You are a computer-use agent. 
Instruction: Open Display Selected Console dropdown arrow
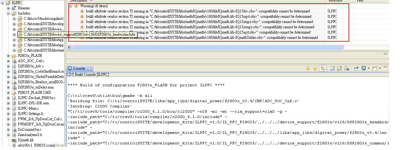pyautogui.click(x=369, y=68)
